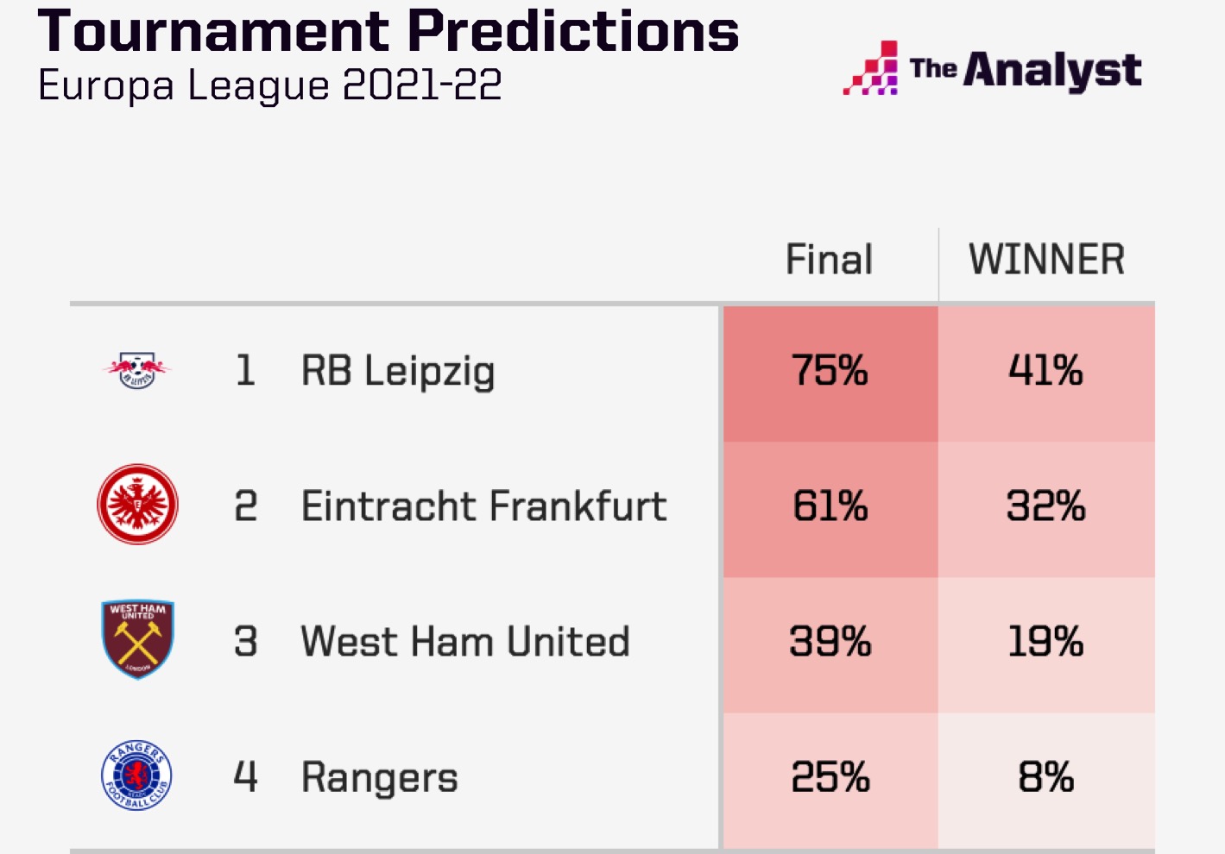Click West Ham's 19% winner cell

pyautogui.click(x=1046, y=645)
